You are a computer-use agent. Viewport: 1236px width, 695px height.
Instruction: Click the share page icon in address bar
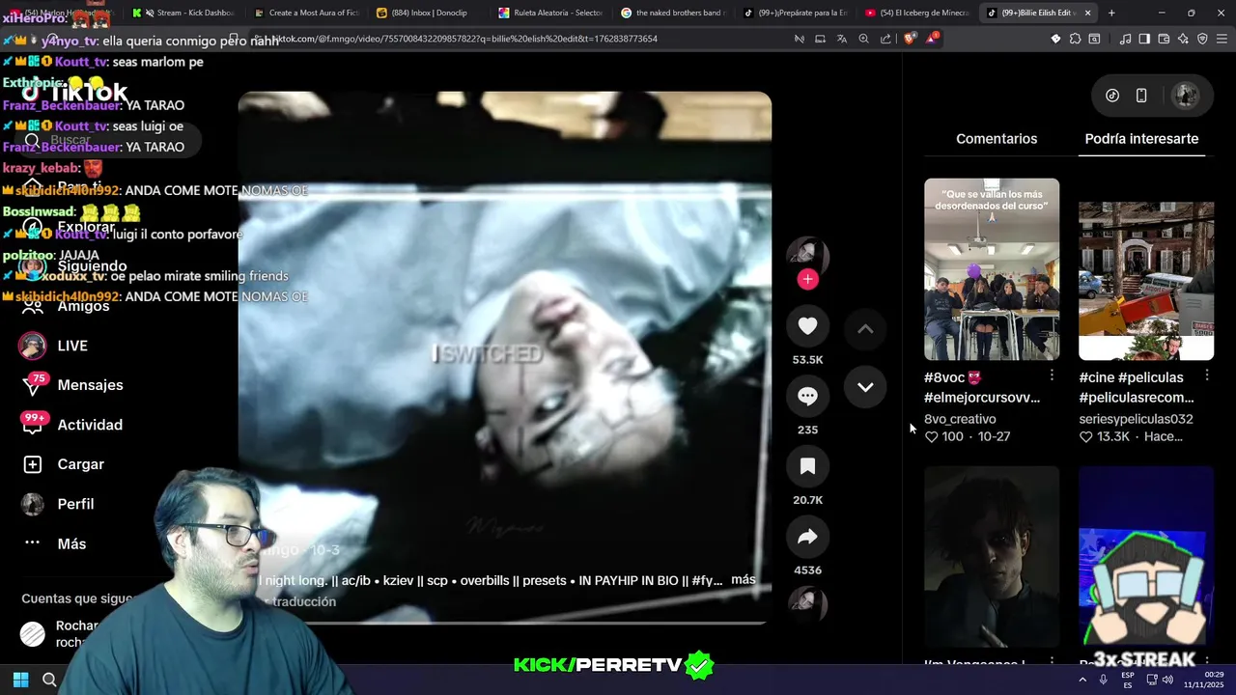[885, 39]
